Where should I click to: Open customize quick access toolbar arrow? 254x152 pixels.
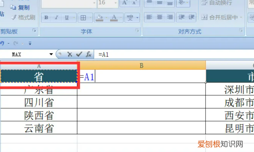[x=30, y=43]
